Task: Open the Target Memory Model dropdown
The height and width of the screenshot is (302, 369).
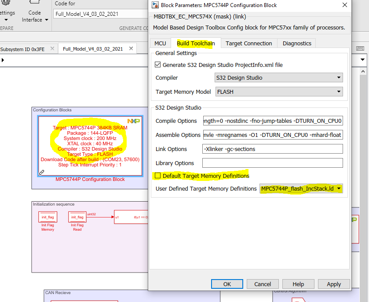Action: pyautogui.click(x=279, y=92)
